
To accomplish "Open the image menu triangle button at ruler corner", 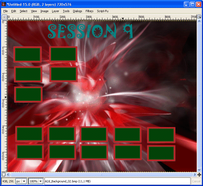I will click(x=4, y=17).
